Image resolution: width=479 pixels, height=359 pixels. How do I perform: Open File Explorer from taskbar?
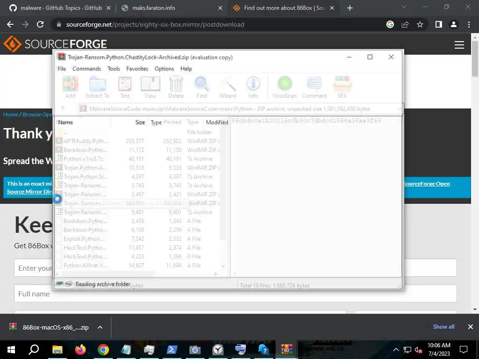[x=57, y=350]
